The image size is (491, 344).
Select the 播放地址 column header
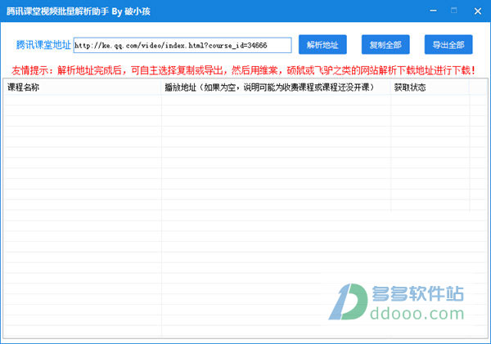click(276, 87)
